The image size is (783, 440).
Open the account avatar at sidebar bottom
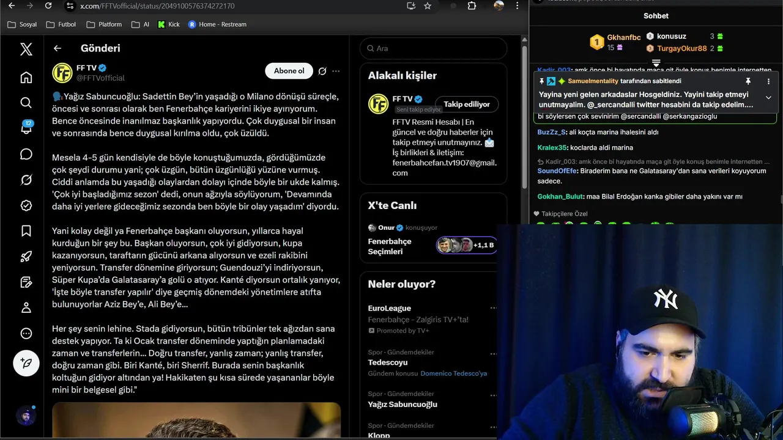(26, 417)
